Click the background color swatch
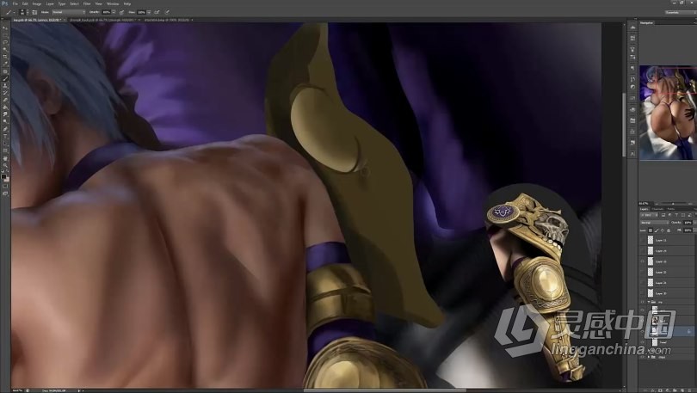 (x=8, y=180)
